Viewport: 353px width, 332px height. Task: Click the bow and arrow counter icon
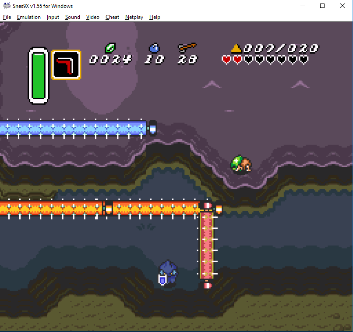click(x=187, y=47)
